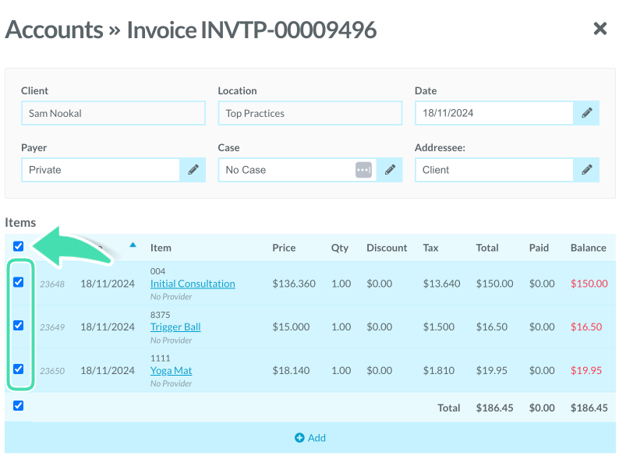Open the Yoga Mat item link

pos(171,371)
